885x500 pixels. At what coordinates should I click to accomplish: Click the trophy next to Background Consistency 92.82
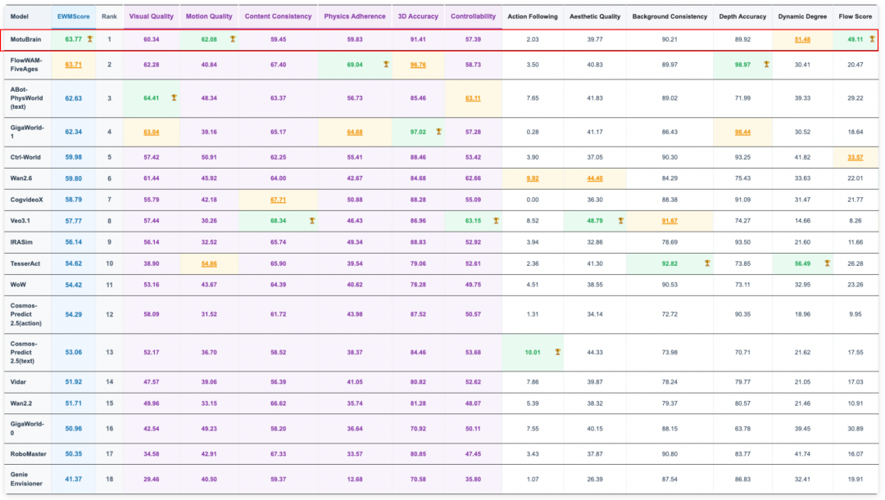pos(706,264)
